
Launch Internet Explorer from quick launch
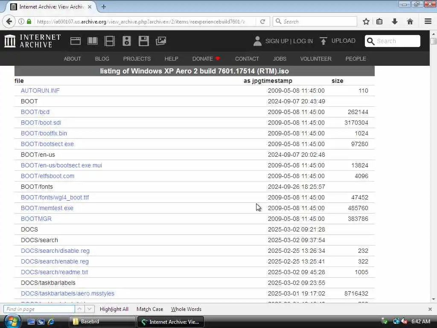[x=51, y=322]
